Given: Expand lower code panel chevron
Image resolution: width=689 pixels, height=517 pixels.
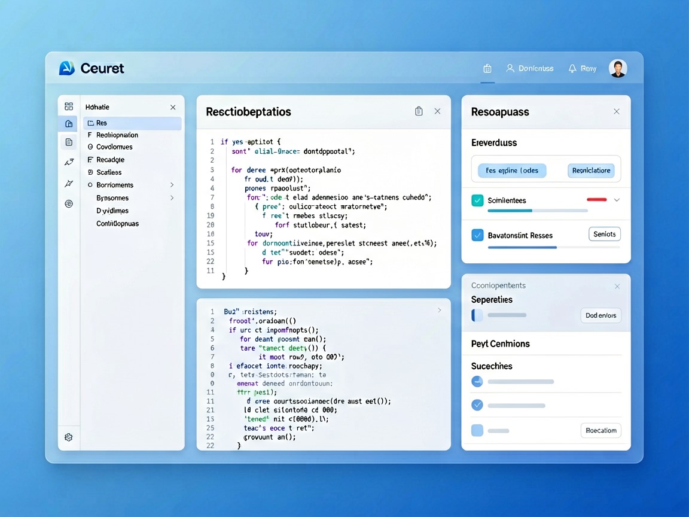Looking at the screenshot, I should 440,311.
